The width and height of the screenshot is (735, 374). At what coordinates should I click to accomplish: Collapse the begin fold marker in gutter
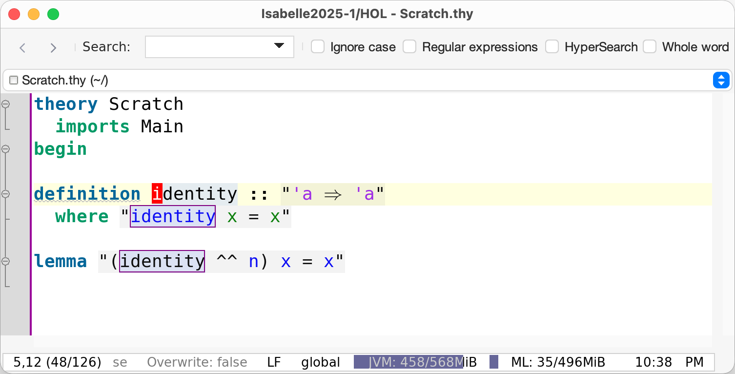[x=6, y=149]
